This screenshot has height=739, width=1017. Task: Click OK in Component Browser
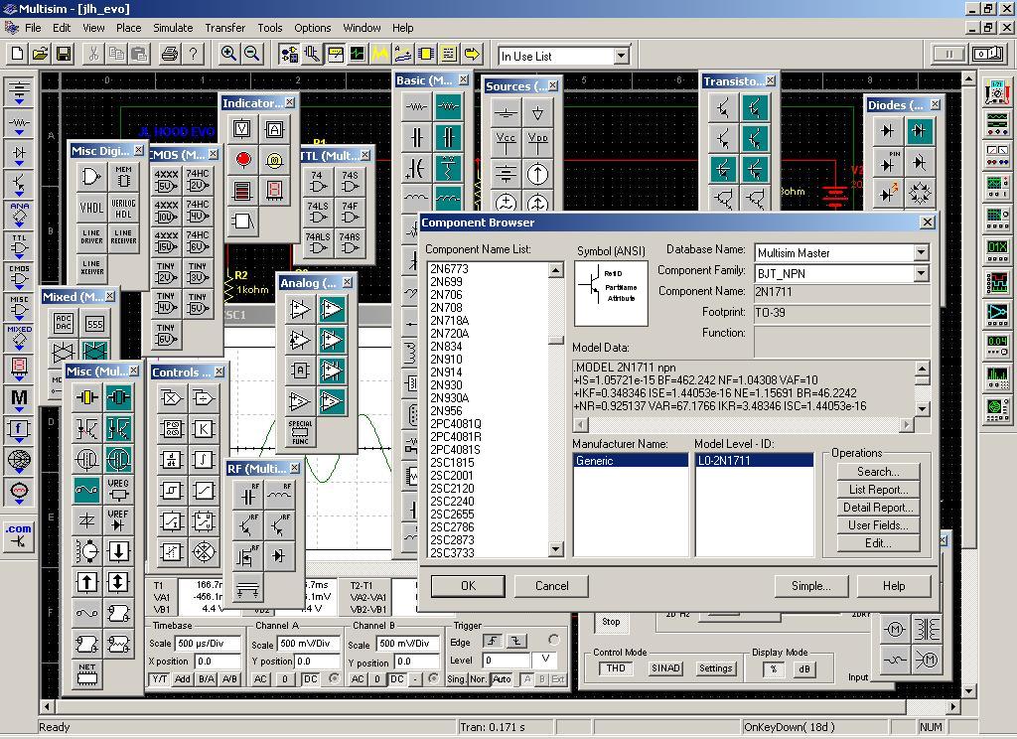[469, 586]
